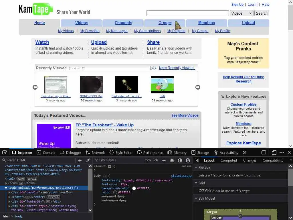Toggle the .cls classes panel
The height and width of the screenshot is (220, 293).
pyautogui.click(x=156, y=160)
